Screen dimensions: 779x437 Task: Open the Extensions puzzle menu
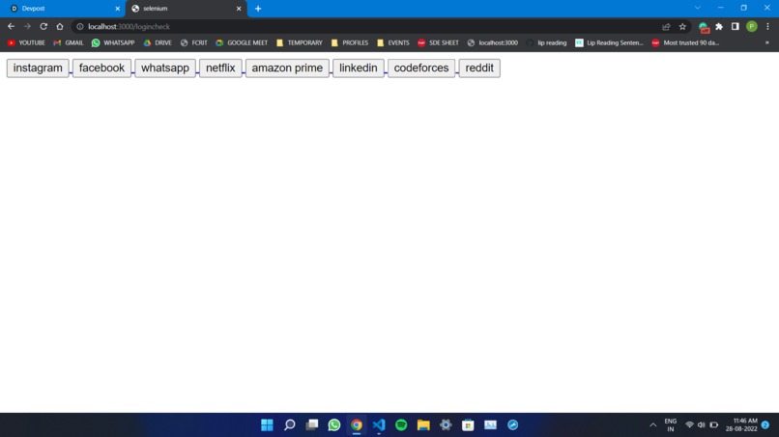[x=719, y=26]
